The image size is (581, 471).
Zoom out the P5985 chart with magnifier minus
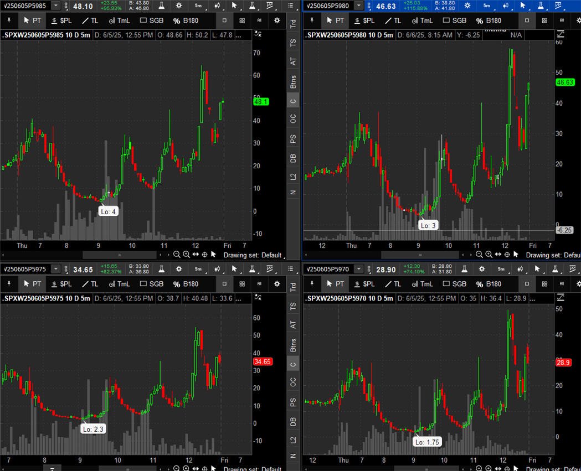tap(177, 255)
